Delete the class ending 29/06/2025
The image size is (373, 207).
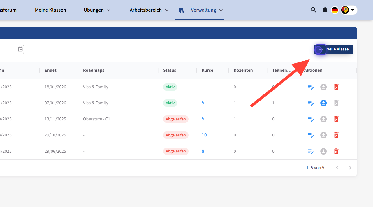pyautogui.click(x=336, y=151)
